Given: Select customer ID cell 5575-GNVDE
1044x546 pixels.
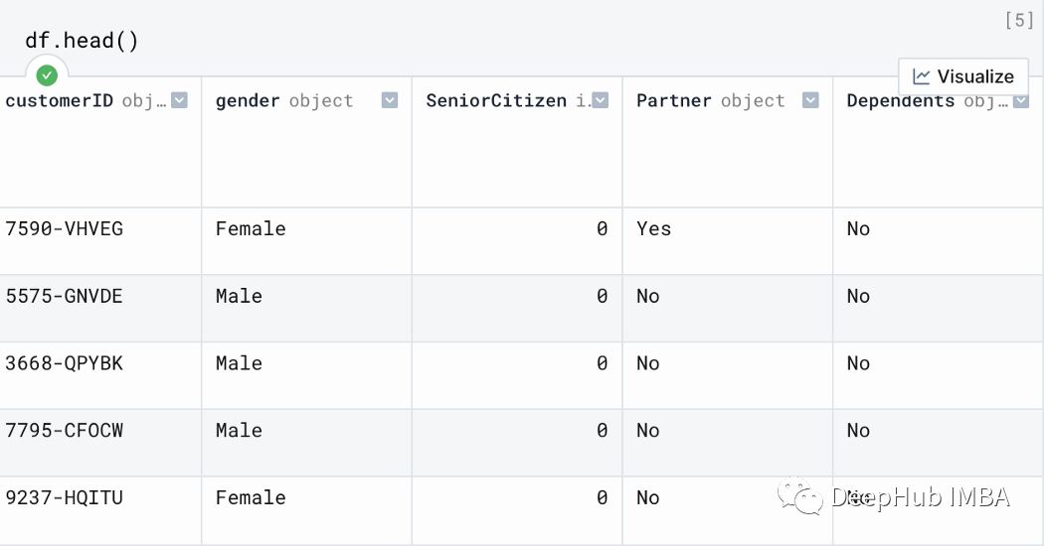Looking at the screenshot, I should point(65,297).
